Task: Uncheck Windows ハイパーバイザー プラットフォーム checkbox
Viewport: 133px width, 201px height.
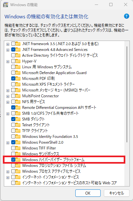Action: (13, 159)
